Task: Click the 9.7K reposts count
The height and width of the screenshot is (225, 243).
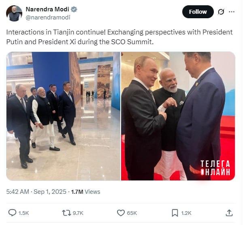Action: click(78, 213)
